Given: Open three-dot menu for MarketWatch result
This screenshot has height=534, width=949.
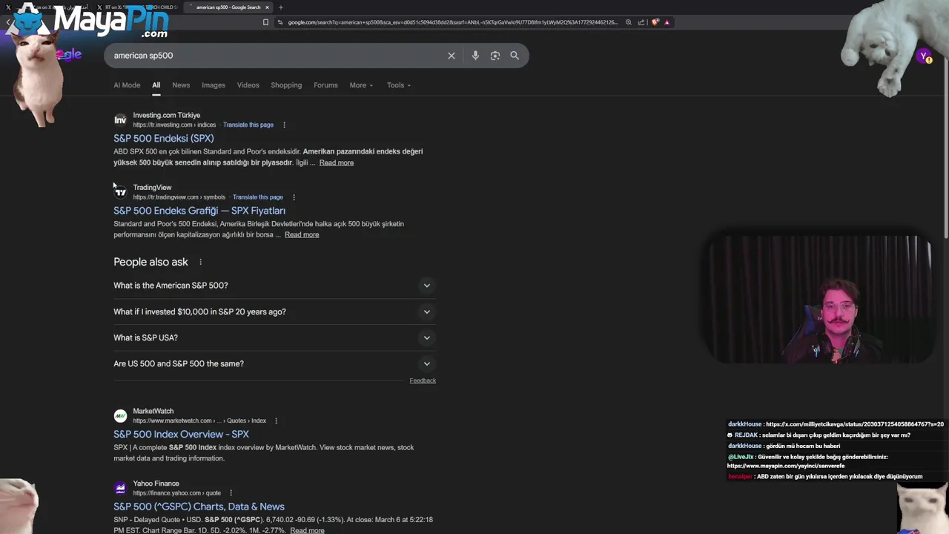Looking at the screenshot, I should [x=277, y=421].
